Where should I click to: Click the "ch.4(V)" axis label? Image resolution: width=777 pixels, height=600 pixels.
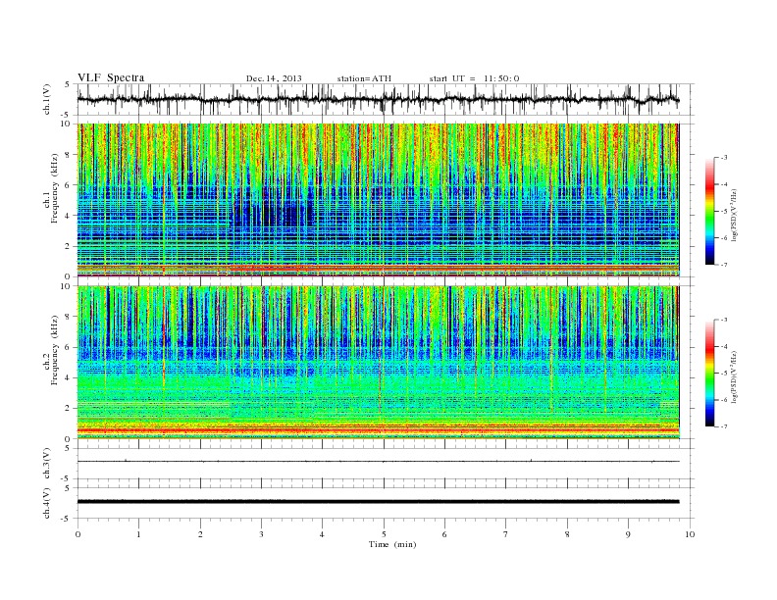[46, 503]
